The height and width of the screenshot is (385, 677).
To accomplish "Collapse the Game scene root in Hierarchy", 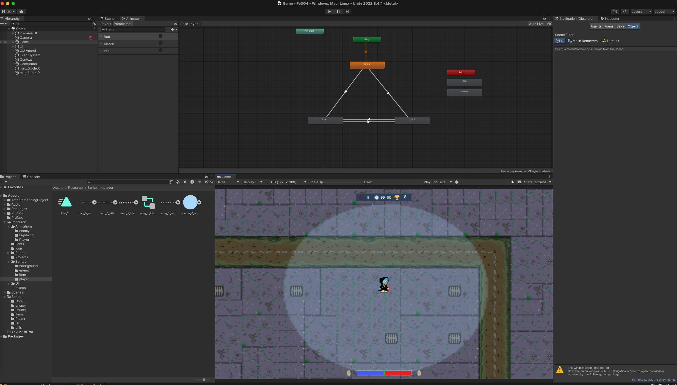I will tap(9, 29).
